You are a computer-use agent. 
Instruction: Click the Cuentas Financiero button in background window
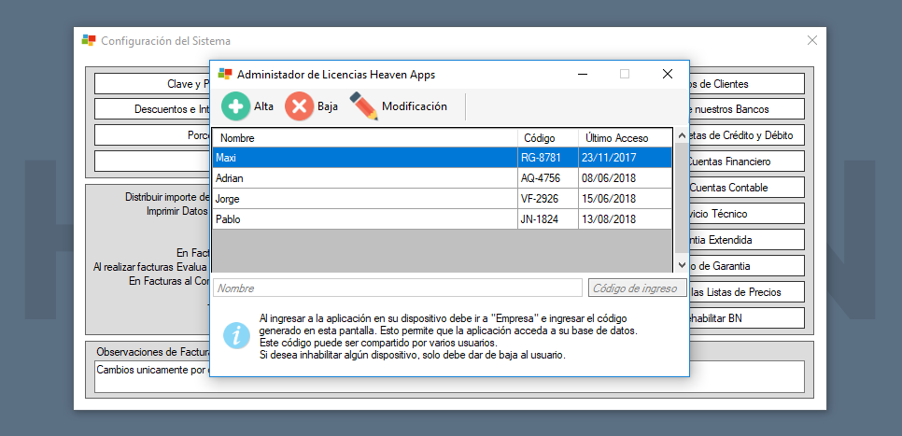click(747, 162)
